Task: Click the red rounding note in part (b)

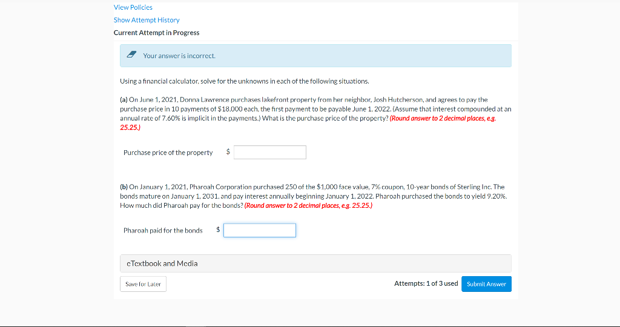Action: tap(308, 206)
